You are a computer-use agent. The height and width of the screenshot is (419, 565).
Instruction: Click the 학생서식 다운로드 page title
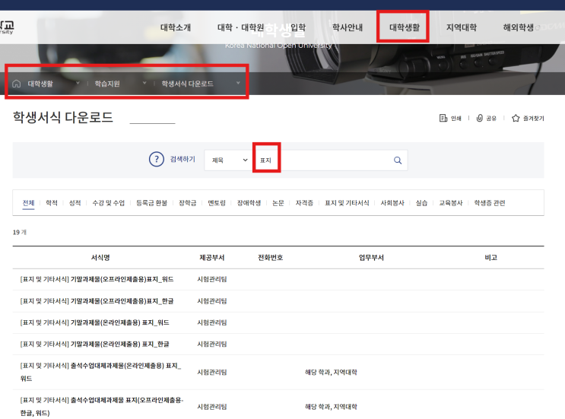[x=63, y=117]
